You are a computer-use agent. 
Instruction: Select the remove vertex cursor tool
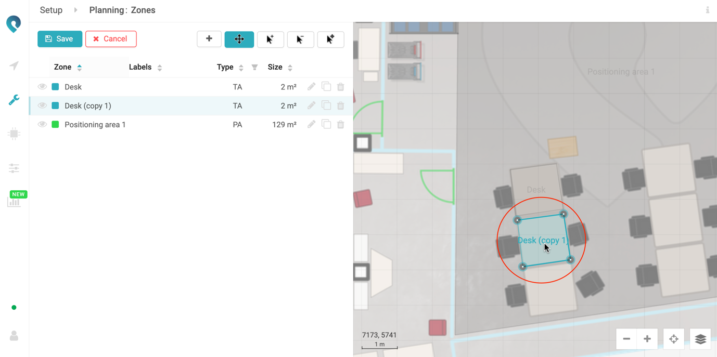(300, 39)
